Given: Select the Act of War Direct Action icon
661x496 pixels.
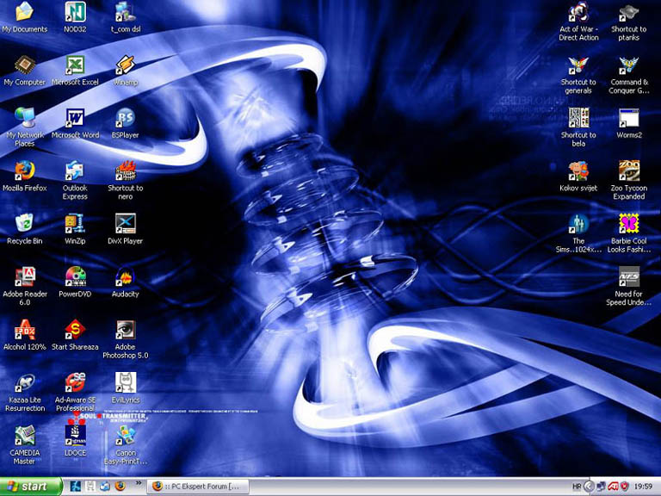Looking at the screenshot, I should tap(578, 13).
